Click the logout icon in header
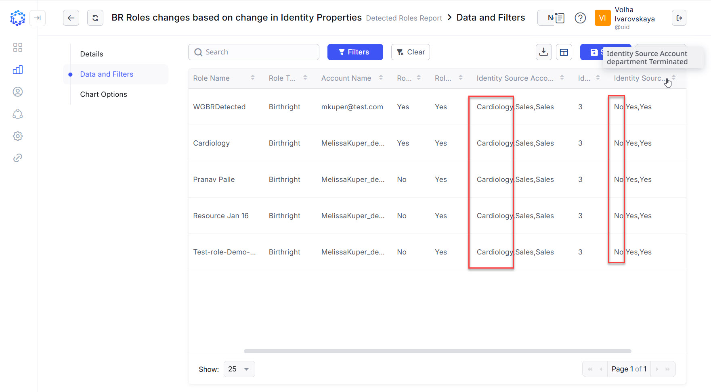Screen dimensions: 711x392 coord(679,18)
